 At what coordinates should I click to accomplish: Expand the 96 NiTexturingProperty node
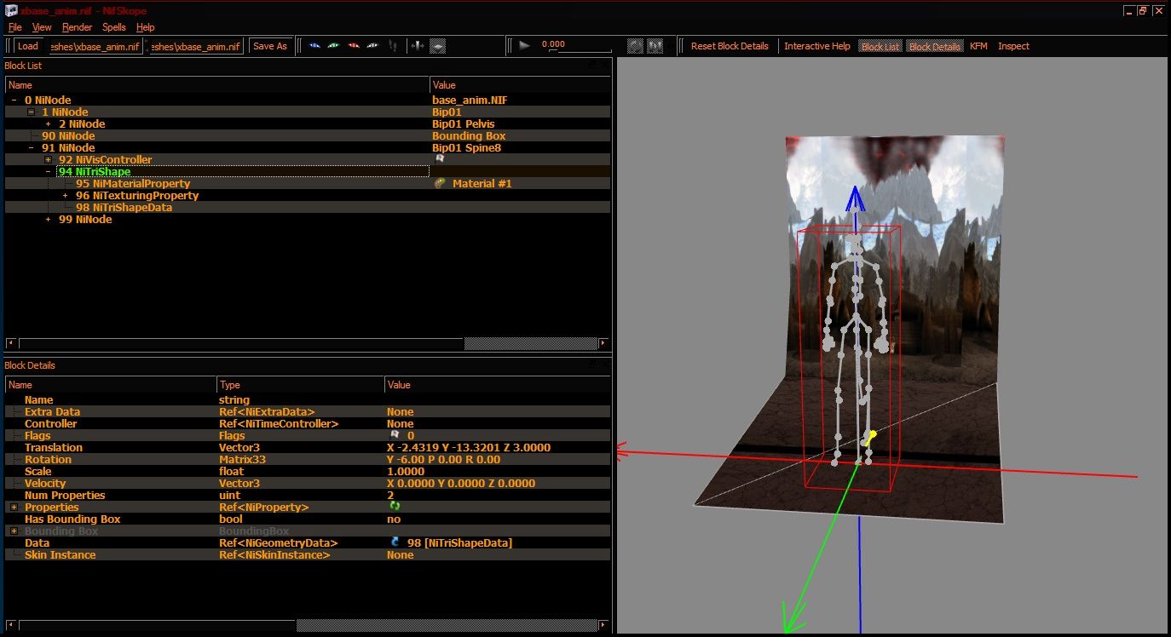point(65,196)
